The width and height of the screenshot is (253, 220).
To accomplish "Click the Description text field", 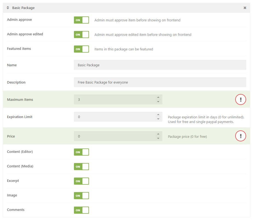I will tap(160, 82).
